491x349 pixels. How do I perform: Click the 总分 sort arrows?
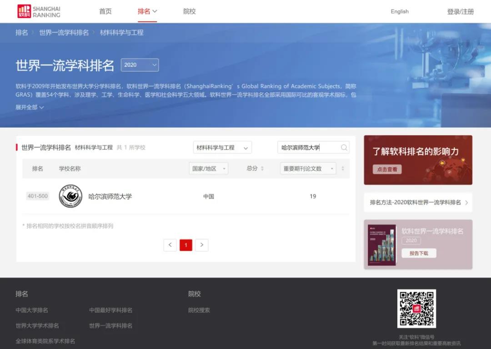click(262, 169)
